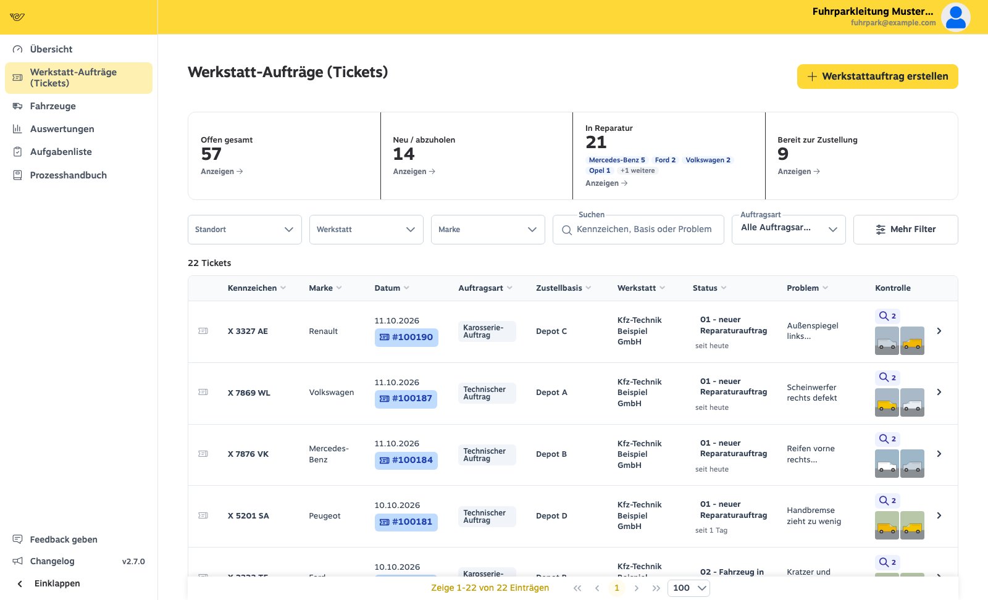Sort by Datum column header

click(391, 288)
